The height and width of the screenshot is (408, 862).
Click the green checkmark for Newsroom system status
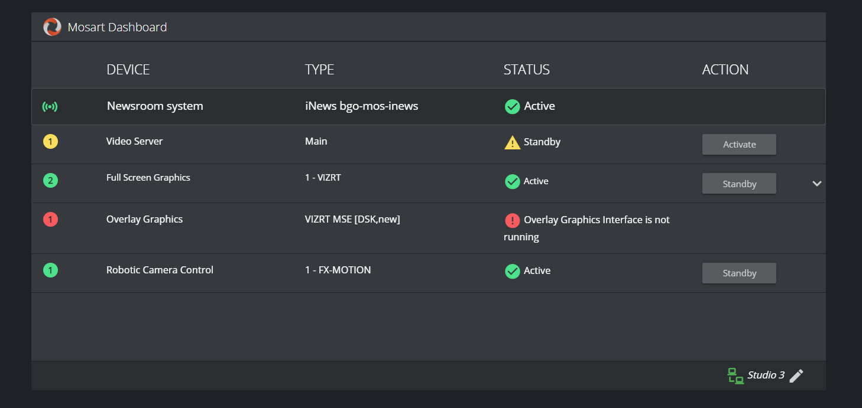click(512, 106)
